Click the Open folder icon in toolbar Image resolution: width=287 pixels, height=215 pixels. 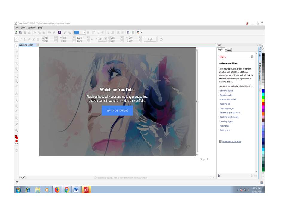(21, 33)
